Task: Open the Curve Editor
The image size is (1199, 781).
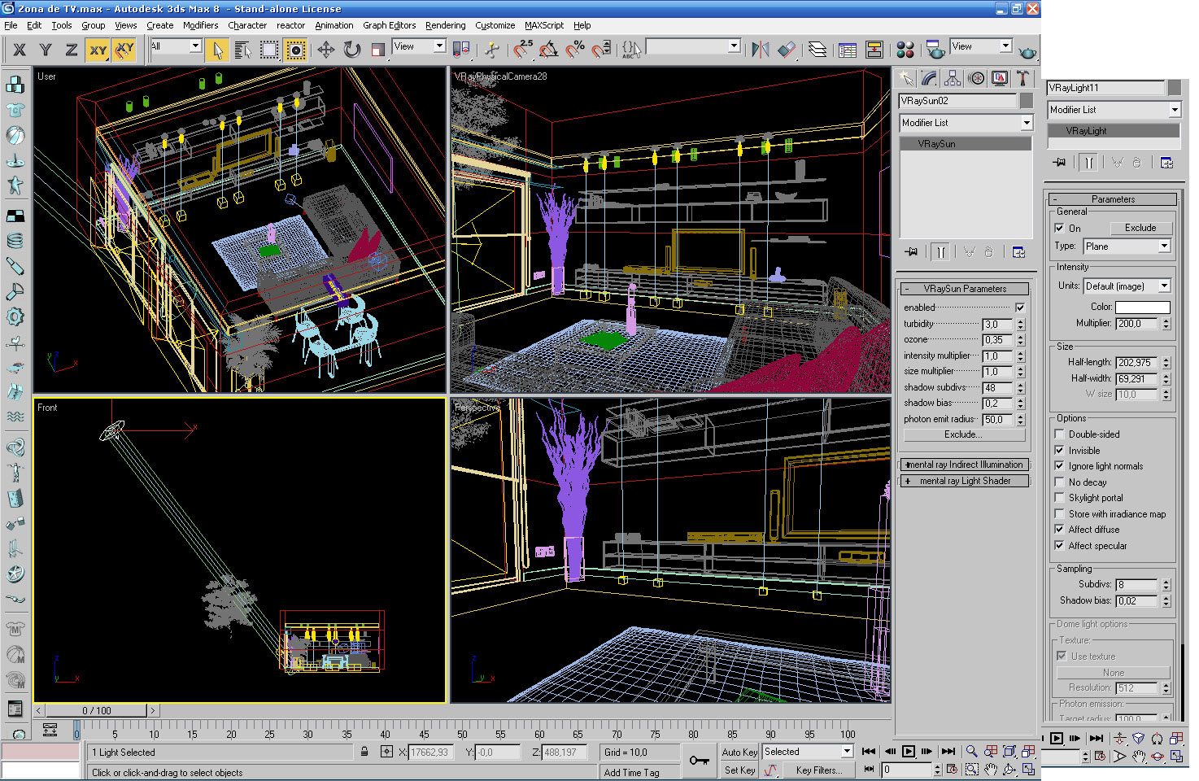Action: click(848, 50)
